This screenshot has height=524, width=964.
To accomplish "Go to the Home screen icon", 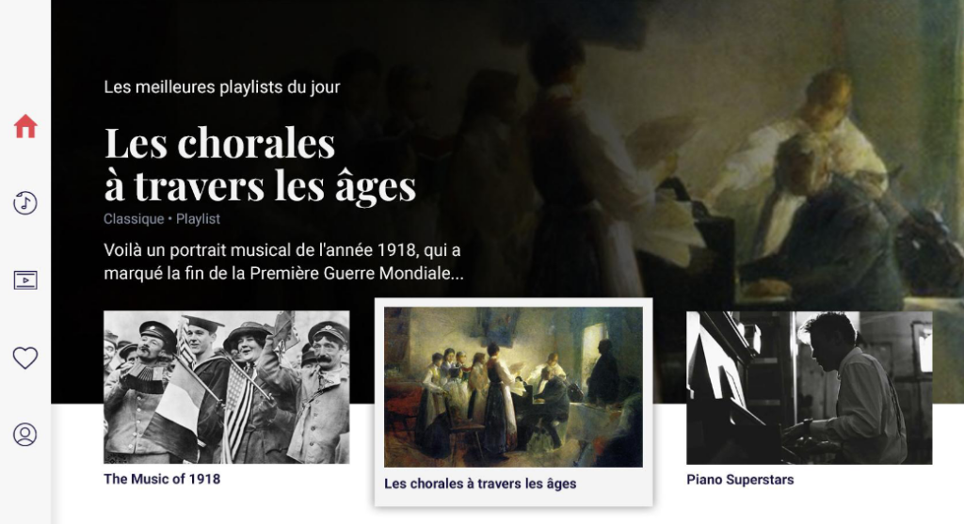I will (x=25, y=127).
